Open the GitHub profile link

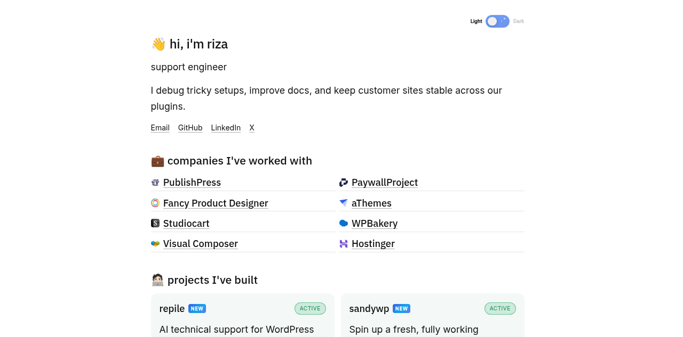(x=190, y=128)
